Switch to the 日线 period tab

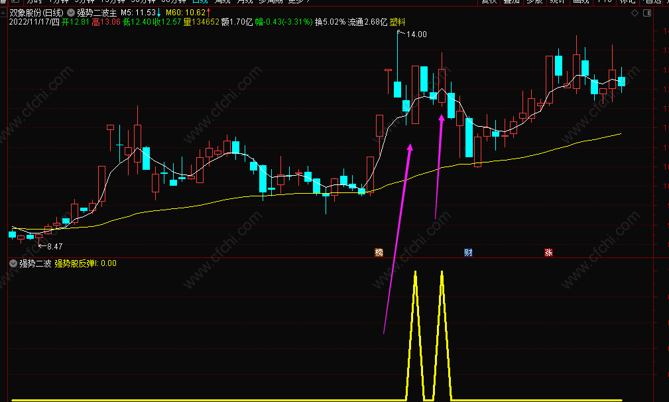click(x=200, y=1)
